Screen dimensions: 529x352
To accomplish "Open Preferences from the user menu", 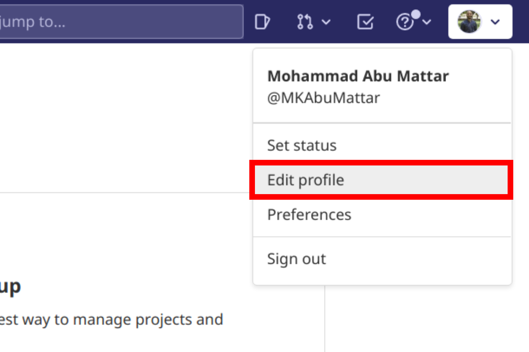I will pyautogui.click(x=309, y=215).
